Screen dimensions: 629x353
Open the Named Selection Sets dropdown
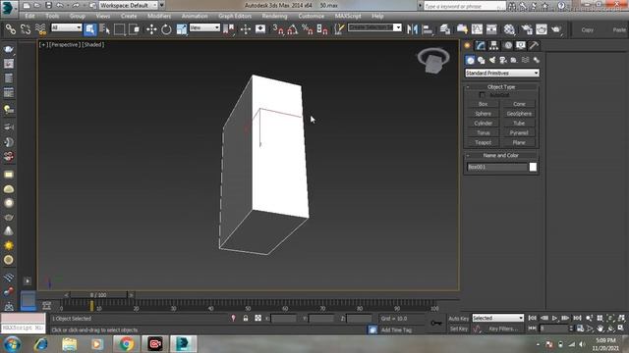tap(374, 27)
